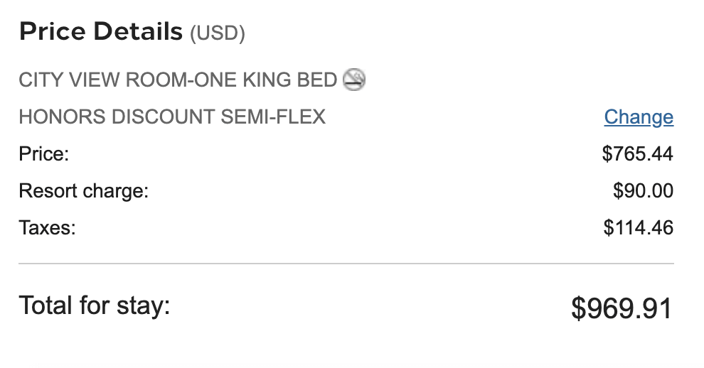Click the Total for stay: label

(95, 305)
